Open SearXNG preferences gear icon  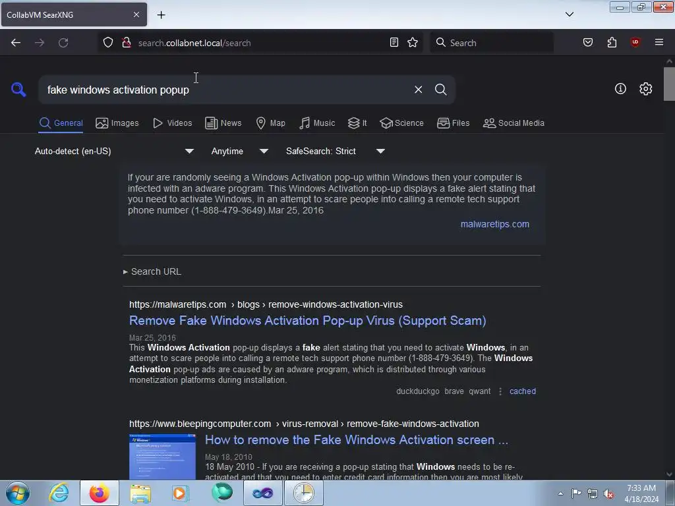(646, 89)
